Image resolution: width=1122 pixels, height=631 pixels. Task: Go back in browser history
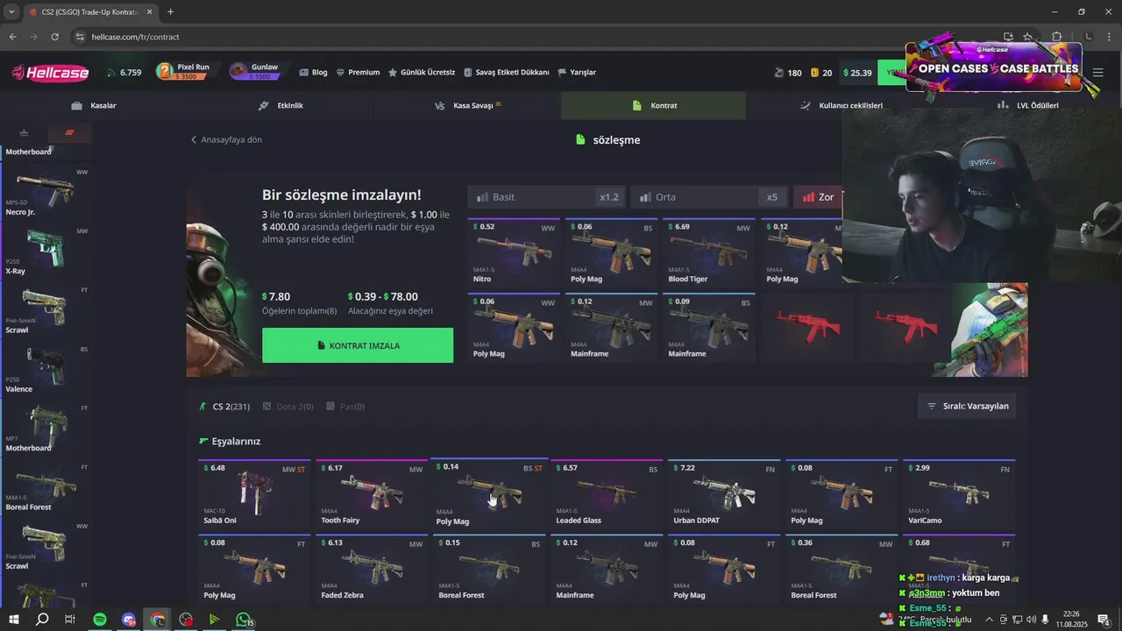point(12,37)
